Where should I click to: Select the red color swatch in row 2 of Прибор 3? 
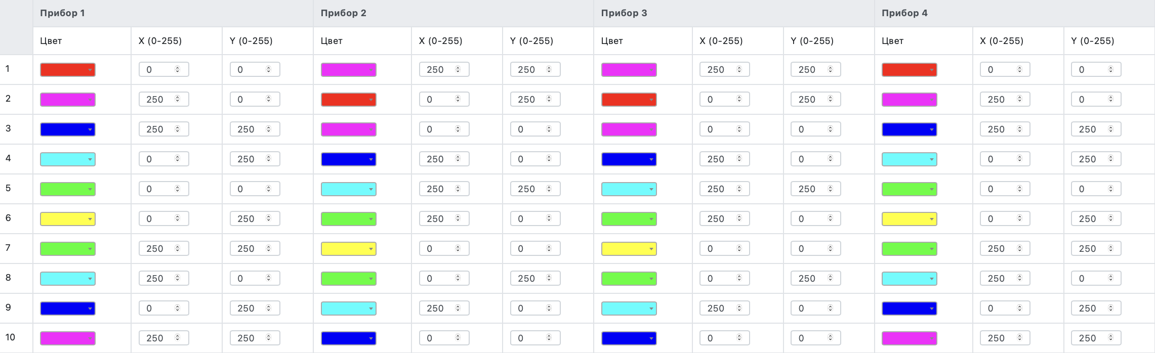(629, 100)
